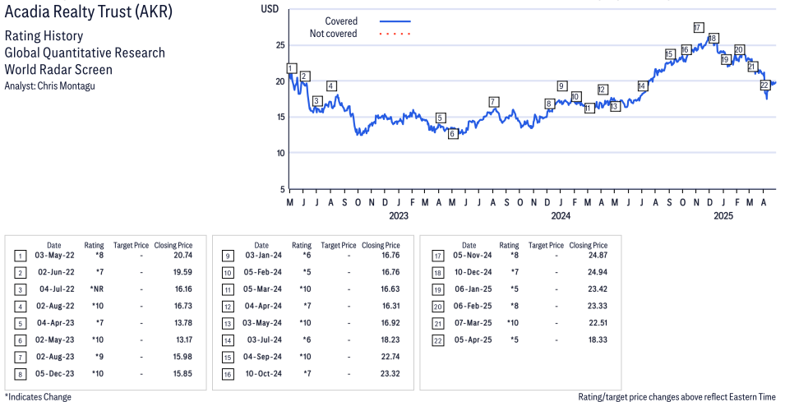Select numbered box 9 beside 03-Jan-24 row
The width and height of the screenshot is (785, 402).
(228, 256)
